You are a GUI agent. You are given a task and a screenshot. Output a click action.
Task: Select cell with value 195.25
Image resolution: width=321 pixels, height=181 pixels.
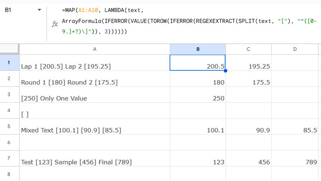click(x=249, y=63)
